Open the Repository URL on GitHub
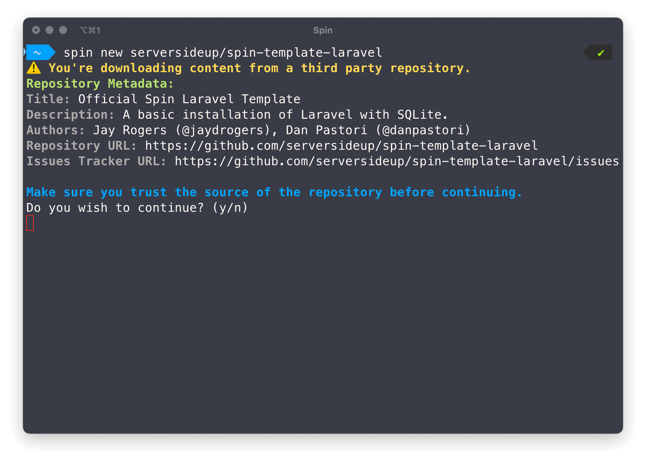The width and height of the screenshot is (646, 462). 341,145
